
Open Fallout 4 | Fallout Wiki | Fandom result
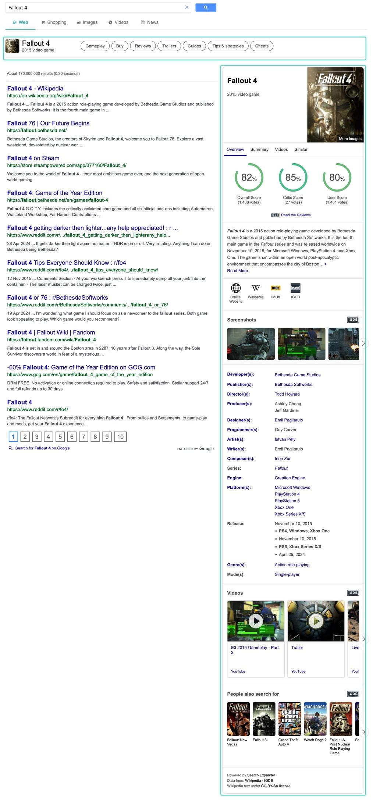click(51, 332)
